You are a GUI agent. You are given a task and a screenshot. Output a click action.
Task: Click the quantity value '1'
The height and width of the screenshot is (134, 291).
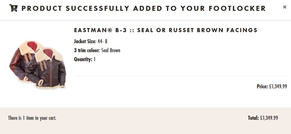[94, 60]
